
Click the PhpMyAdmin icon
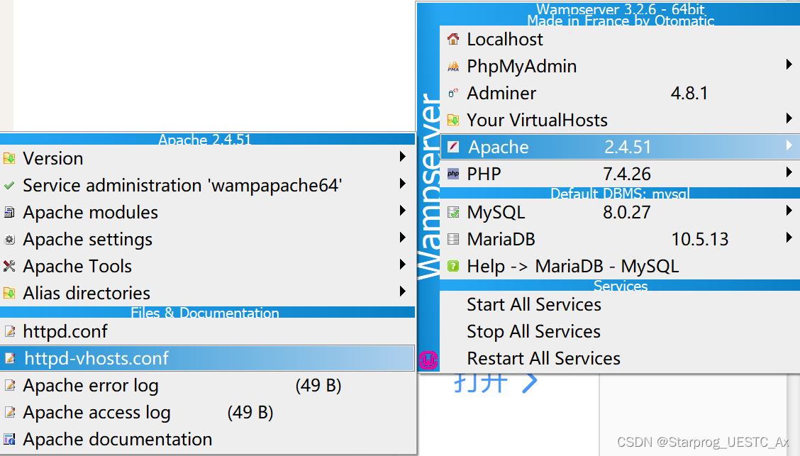click(453, 67)
